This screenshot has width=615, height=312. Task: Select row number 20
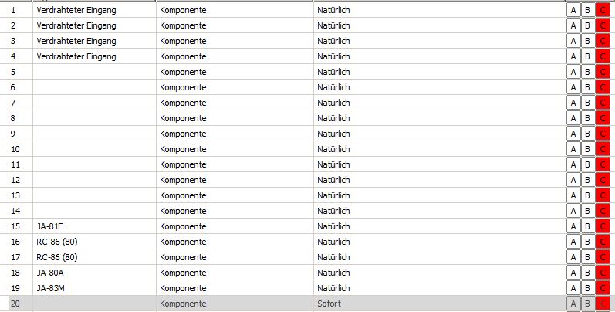[x=15, y=304]
